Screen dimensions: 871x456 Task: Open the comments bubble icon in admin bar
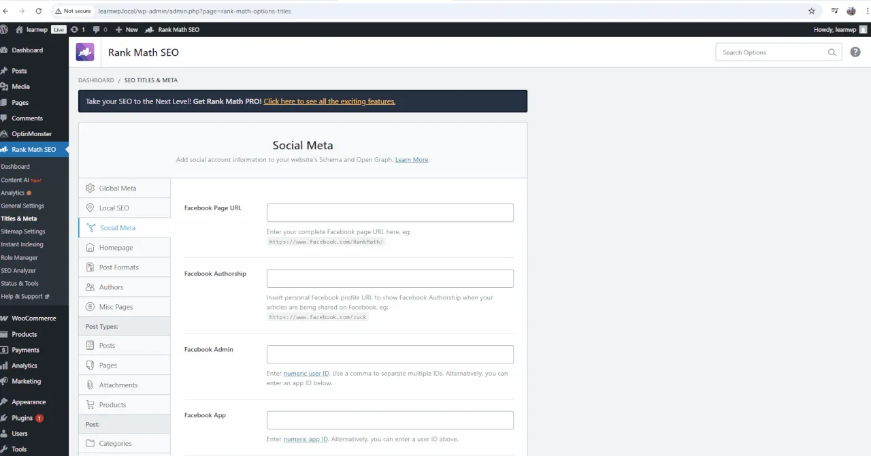click(96, 30)
